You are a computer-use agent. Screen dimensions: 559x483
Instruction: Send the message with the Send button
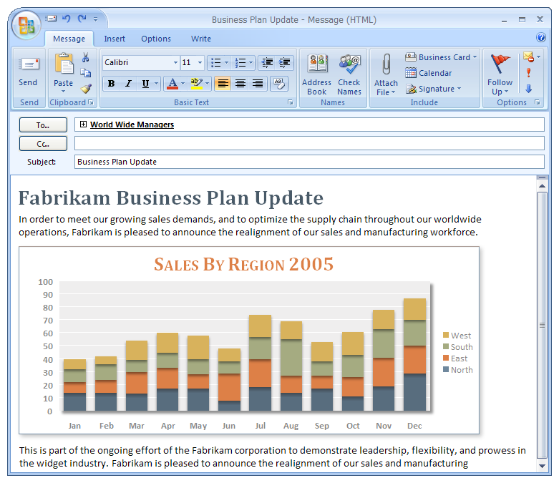[29, 73]
